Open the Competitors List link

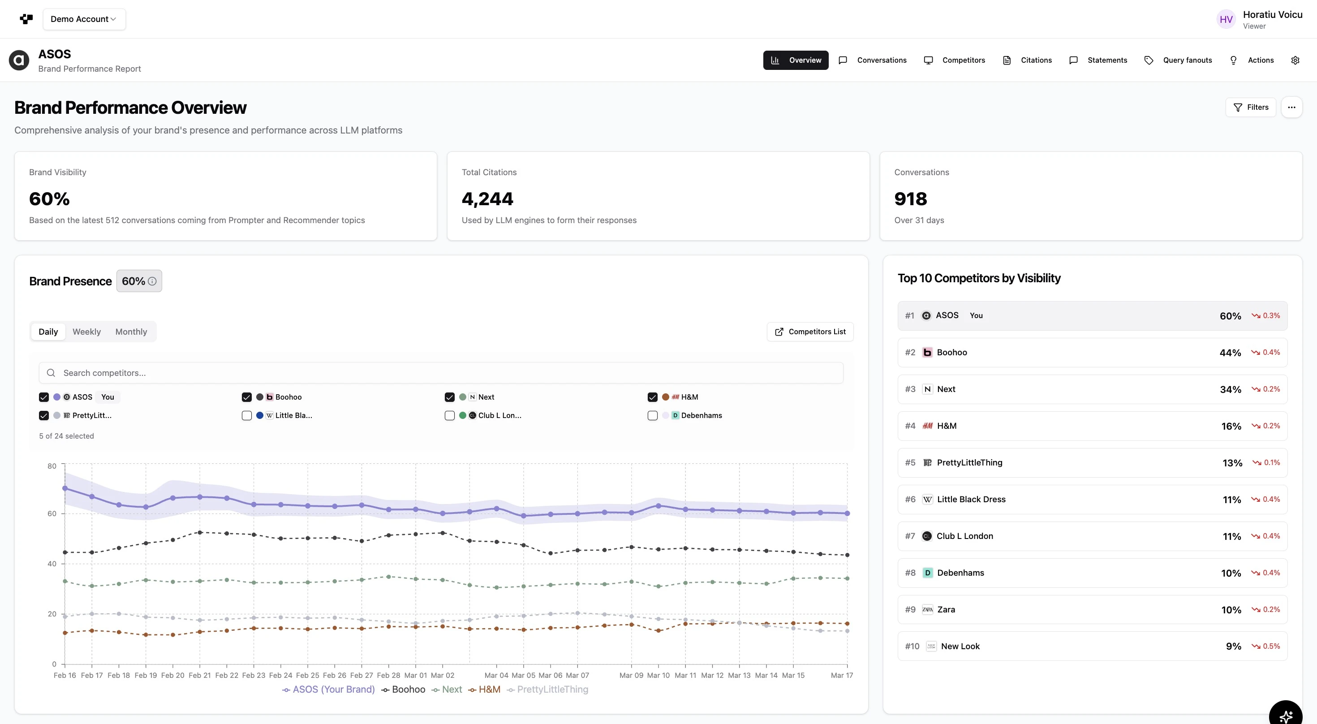[x=810, y=332]
